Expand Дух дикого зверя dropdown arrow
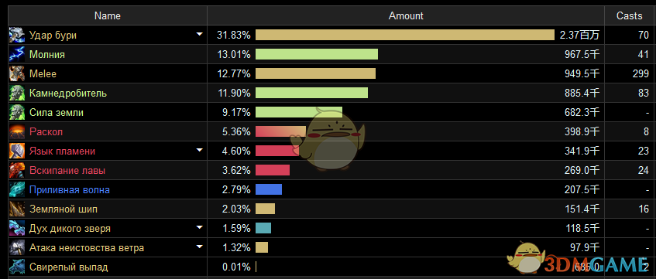Viewport: 656px width, 279px height. 200,227
